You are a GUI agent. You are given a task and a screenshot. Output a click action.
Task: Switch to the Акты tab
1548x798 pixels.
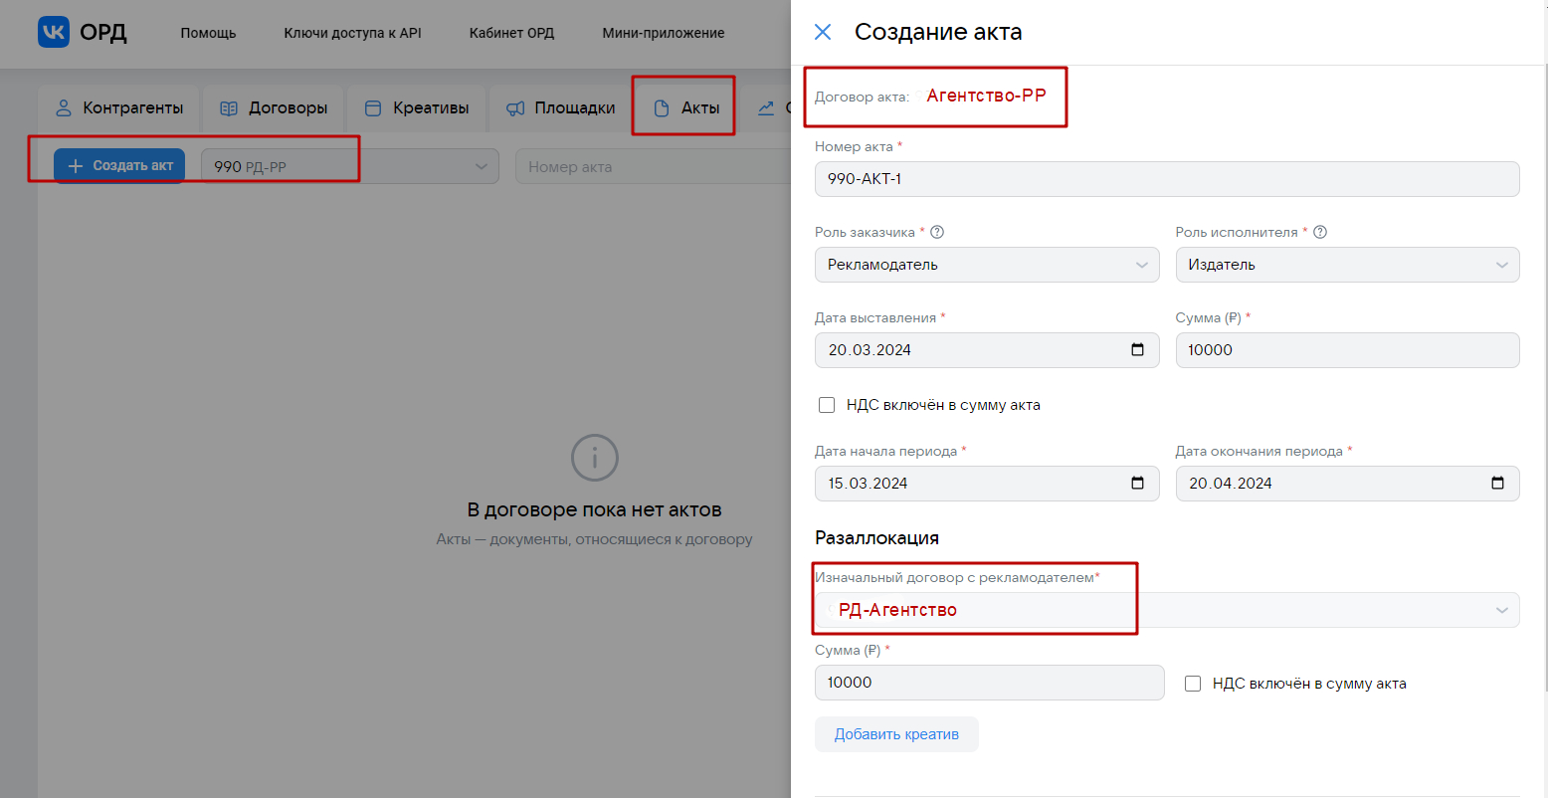[x=686, y=107]
